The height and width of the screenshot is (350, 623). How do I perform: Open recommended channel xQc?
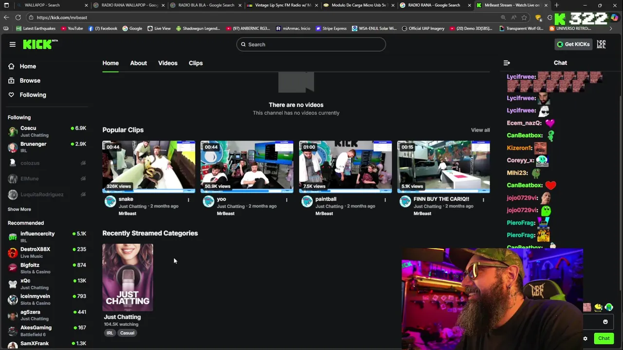tap(47, 284)
